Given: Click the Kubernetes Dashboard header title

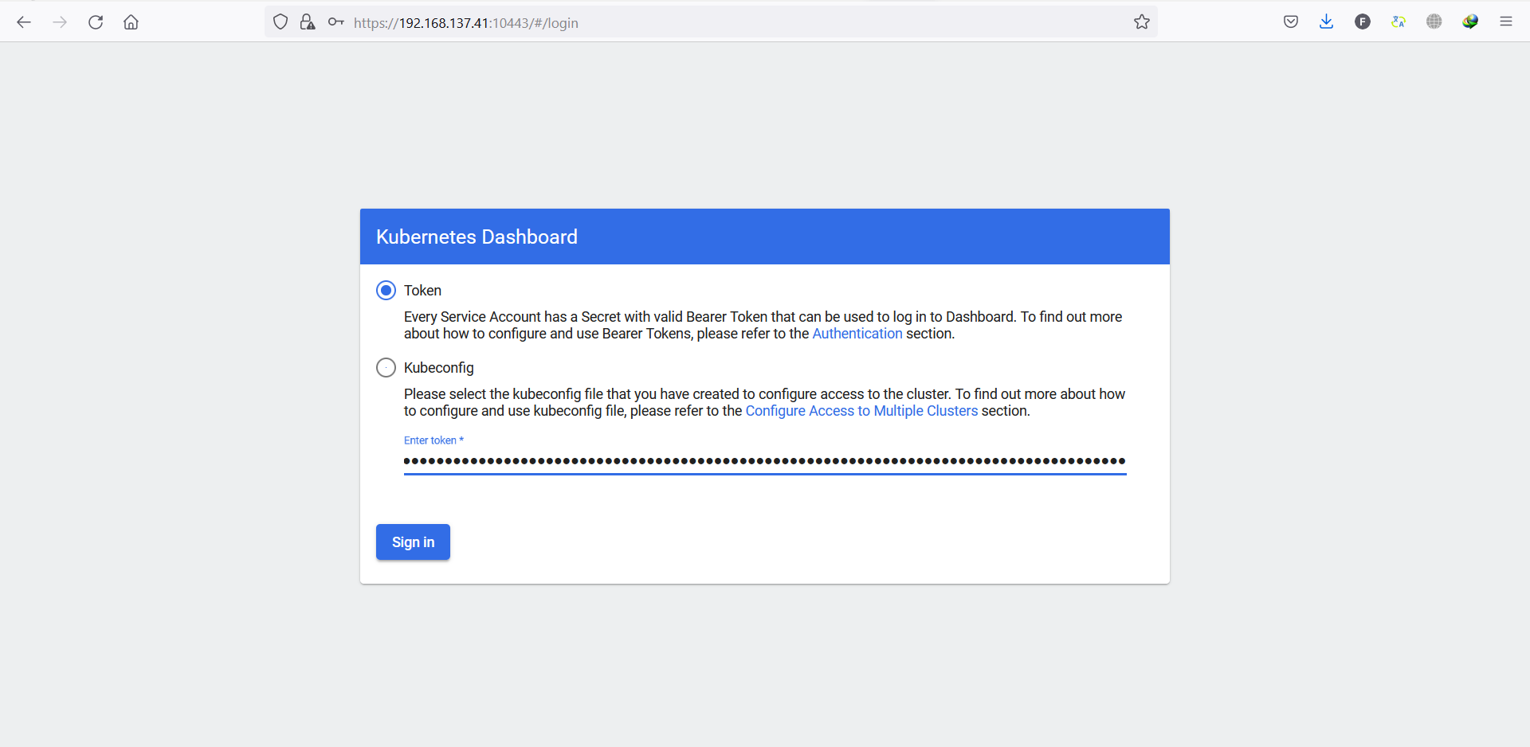Looking at the screenshot, I should click(x=477, y=237).
